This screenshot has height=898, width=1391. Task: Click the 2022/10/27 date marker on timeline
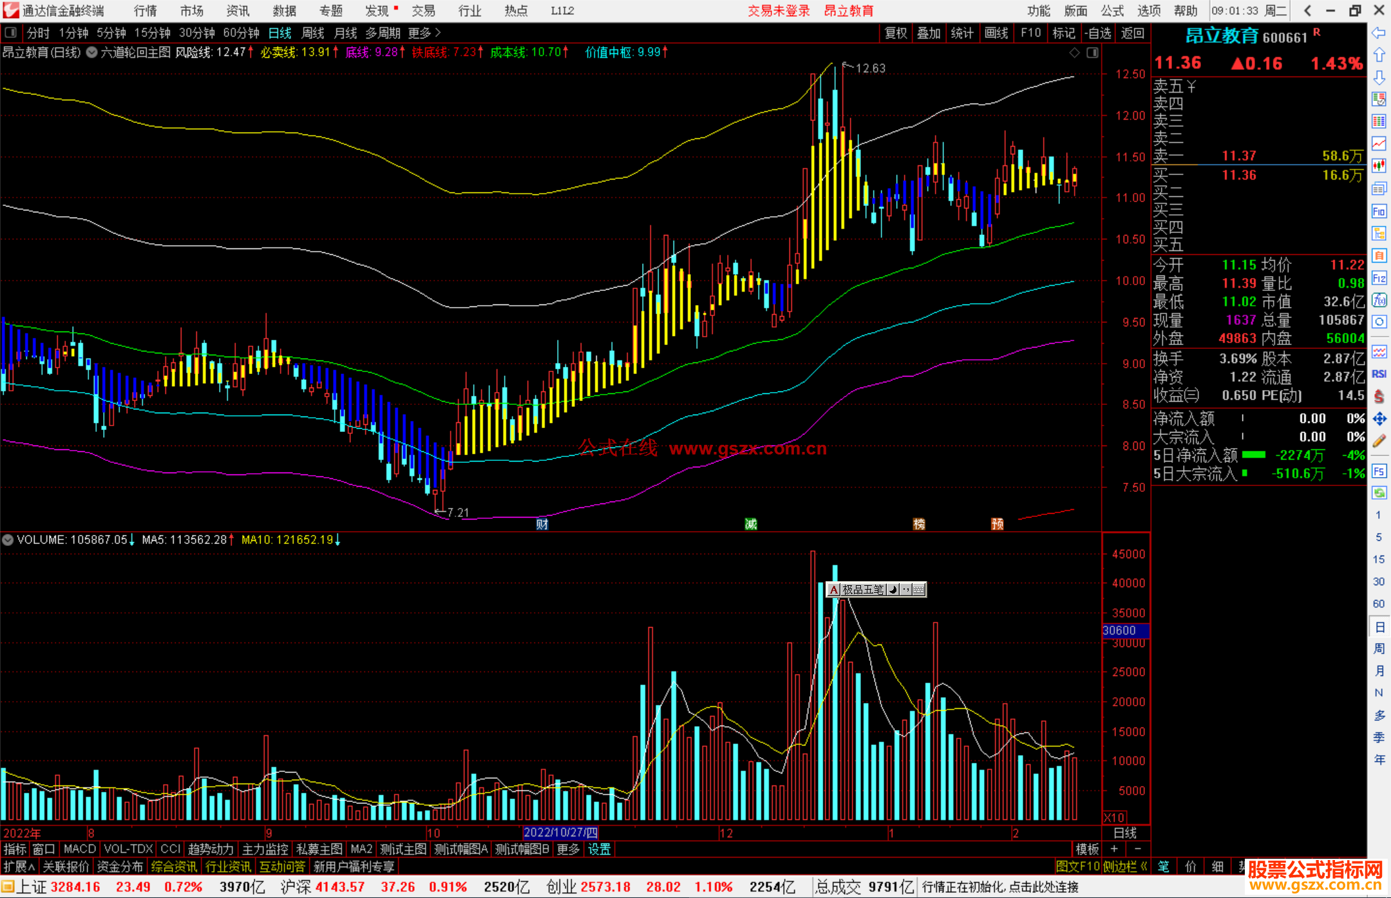pyautogui.click(x=560, y=832)
